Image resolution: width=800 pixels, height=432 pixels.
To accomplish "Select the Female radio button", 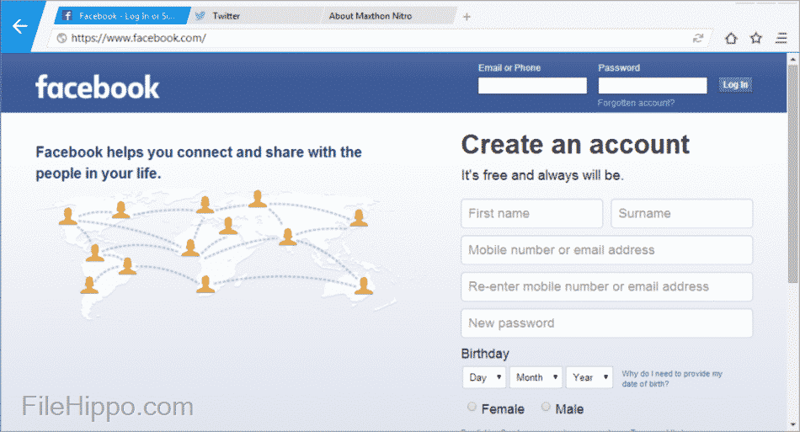I will 472,408.
